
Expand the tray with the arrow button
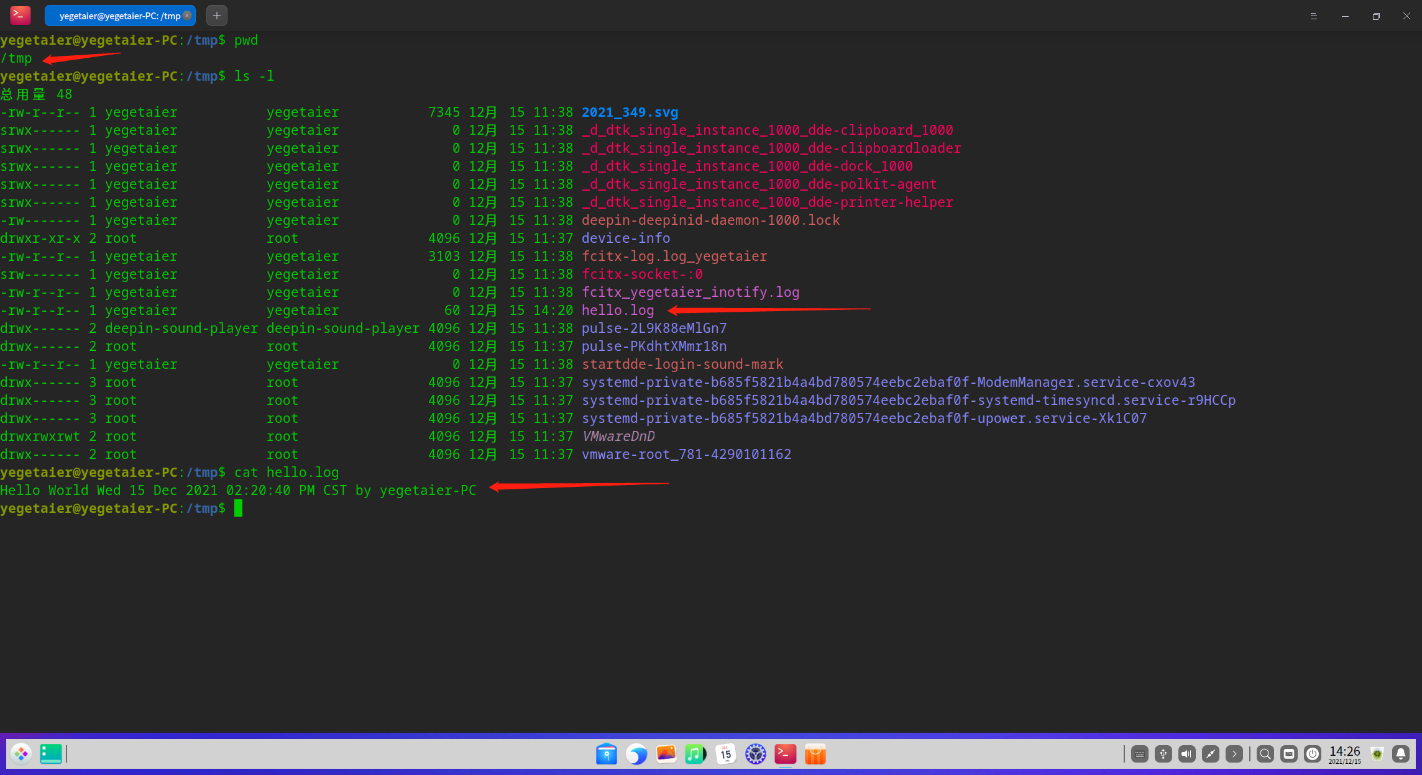coord(1234,754)
